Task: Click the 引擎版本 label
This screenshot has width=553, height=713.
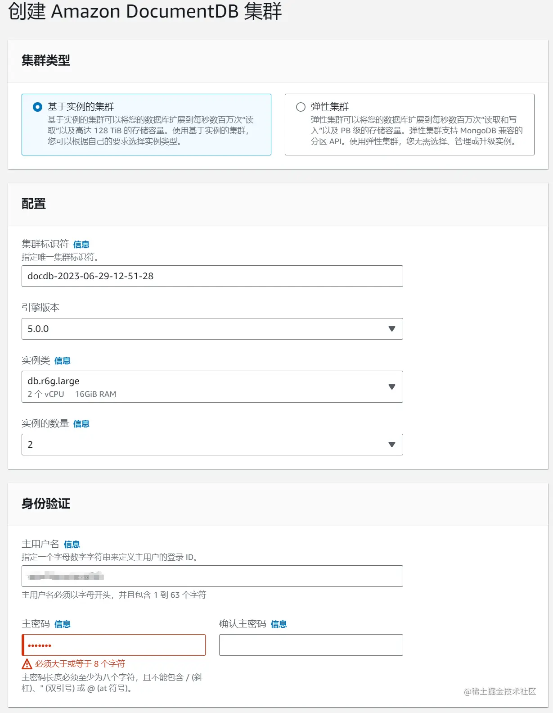Action: [x=40, y=308]
